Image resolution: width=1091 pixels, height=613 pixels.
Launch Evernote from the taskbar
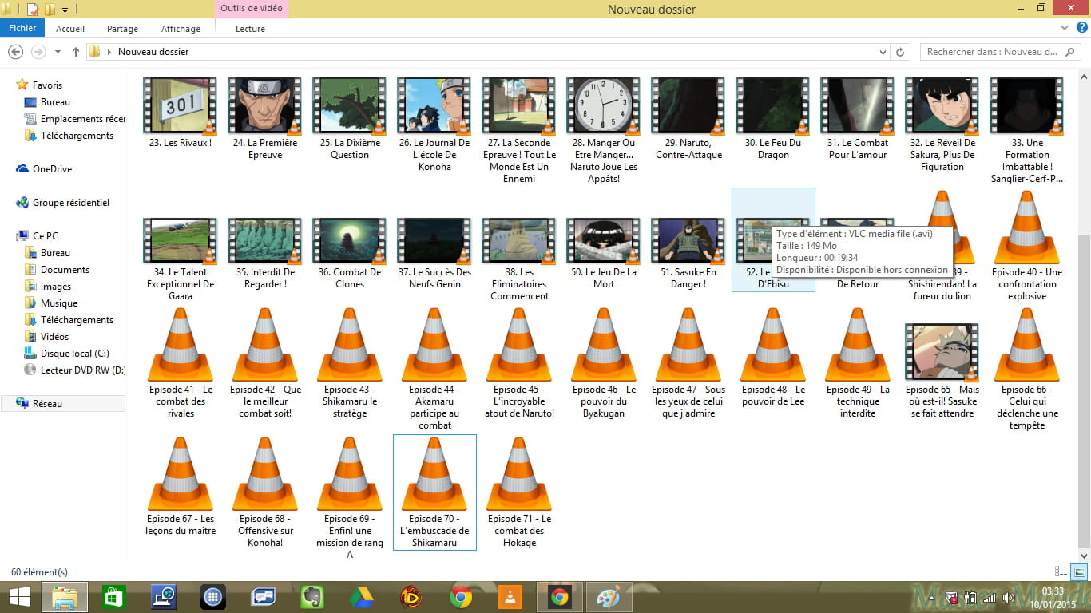point(311,596)
